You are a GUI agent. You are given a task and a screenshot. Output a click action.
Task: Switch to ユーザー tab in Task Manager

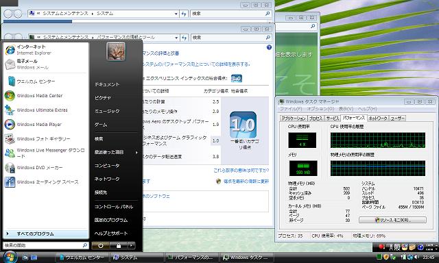[397, 118]
